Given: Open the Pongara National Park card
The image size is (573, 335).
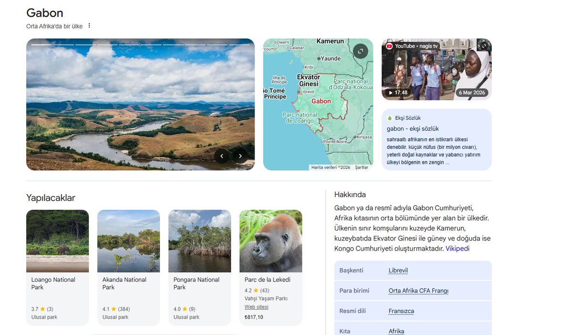Looking at the screenshot, I should 200,268.
